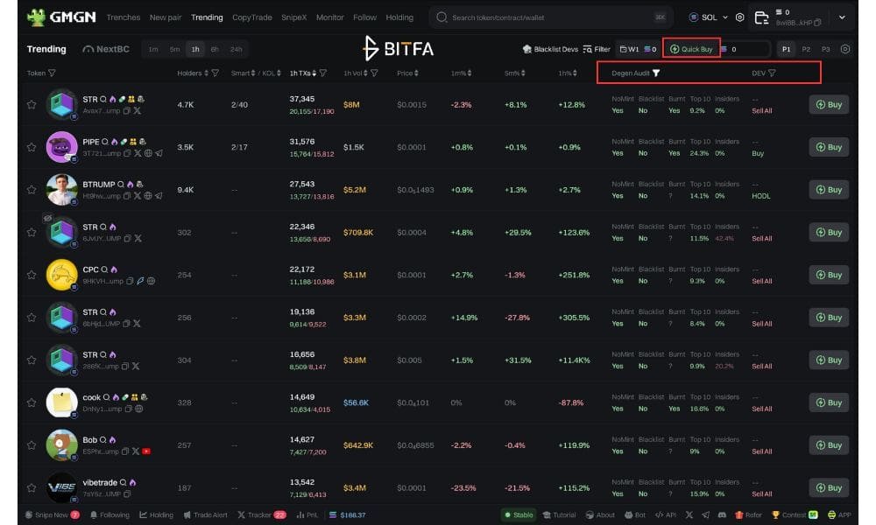Favorite the PIPE token with the star
876x525 pixels.
(32, 147)
